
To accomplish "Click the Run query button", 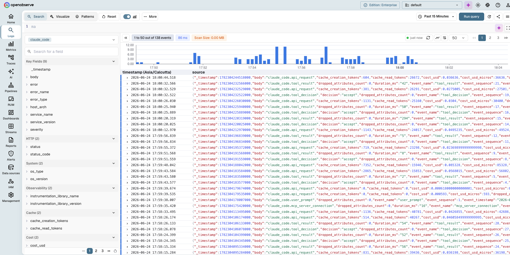I will (x=471, y=17).
